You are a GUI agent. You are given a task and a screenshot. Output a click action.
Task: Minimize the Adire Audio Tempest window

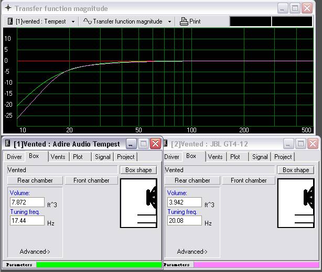pos(131,143)
